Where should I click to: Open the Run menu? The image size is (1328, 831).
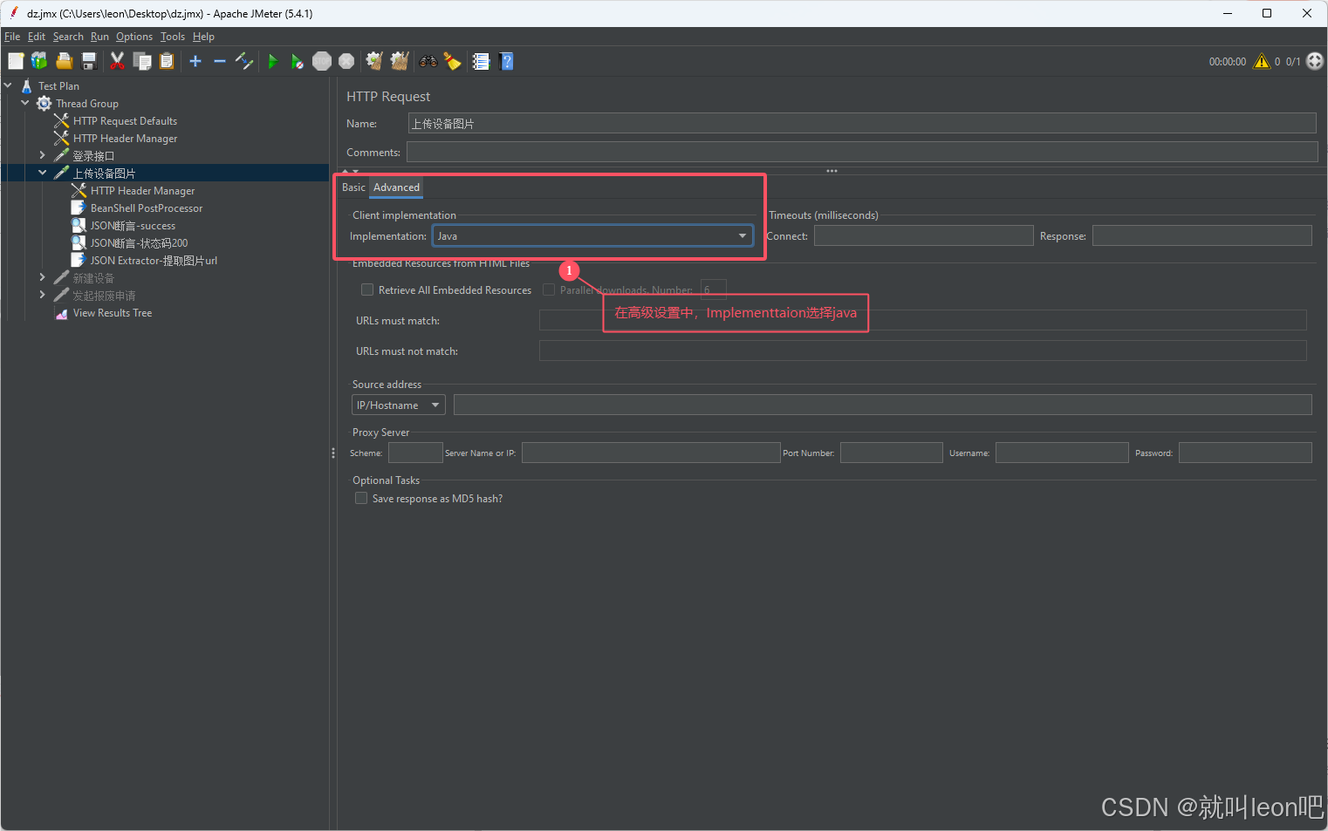point(99,37)
